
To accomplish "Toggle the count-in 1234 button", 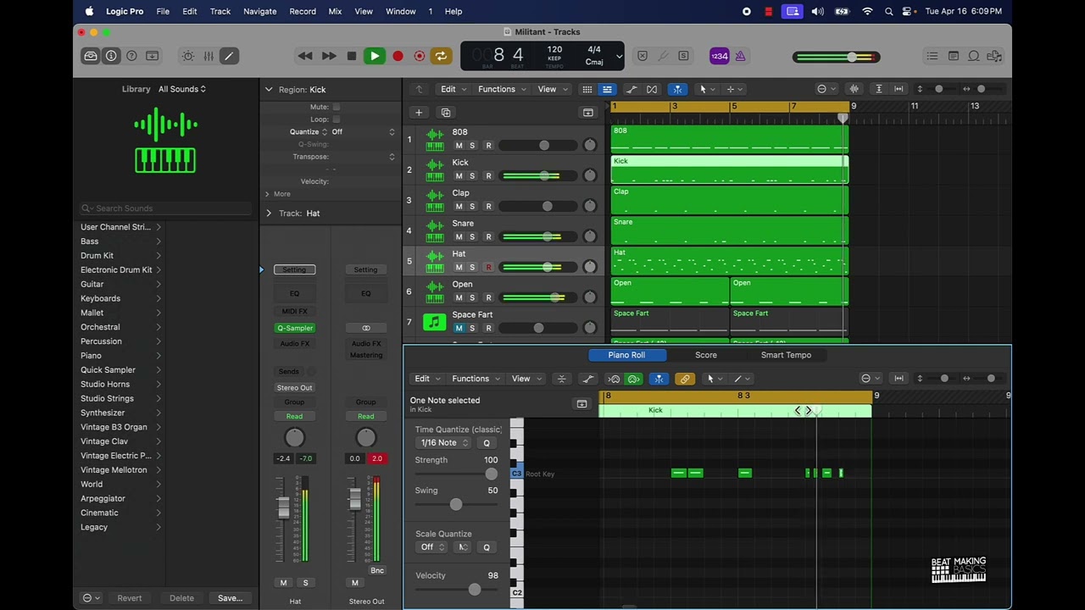I will 719,56.
